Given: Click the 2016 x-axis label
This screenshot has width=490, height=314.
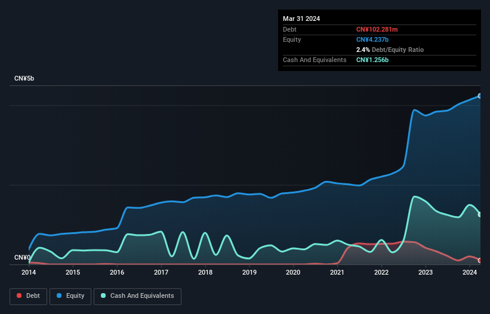Looking at the screenshot, I should 117,272.
